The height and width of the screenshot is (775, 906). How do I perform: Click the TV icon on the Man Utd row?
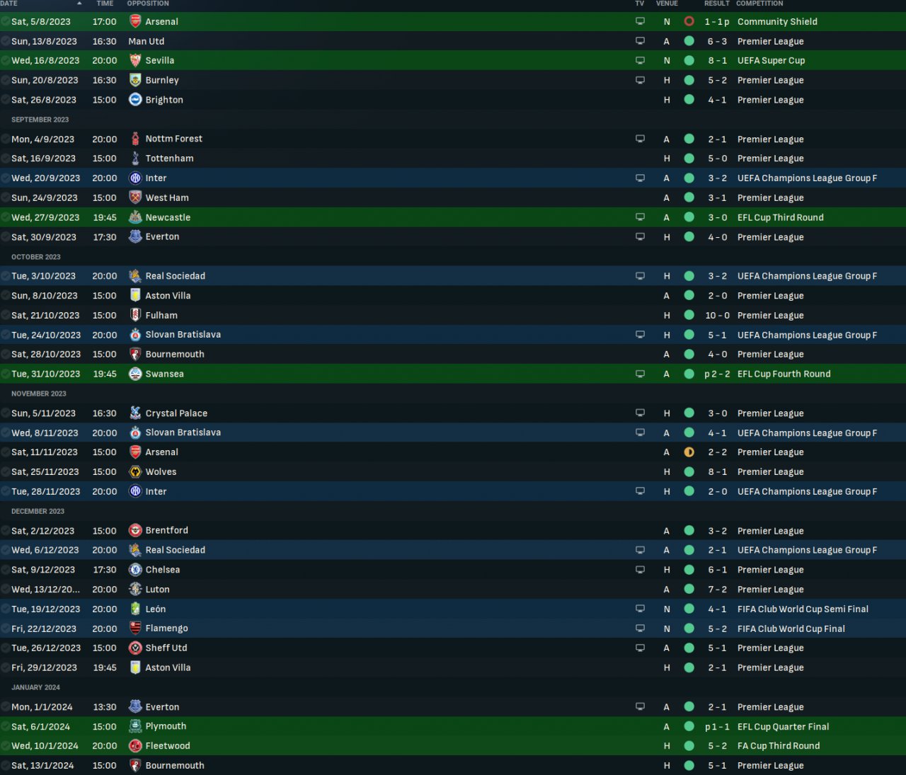(x=640, y=41)
